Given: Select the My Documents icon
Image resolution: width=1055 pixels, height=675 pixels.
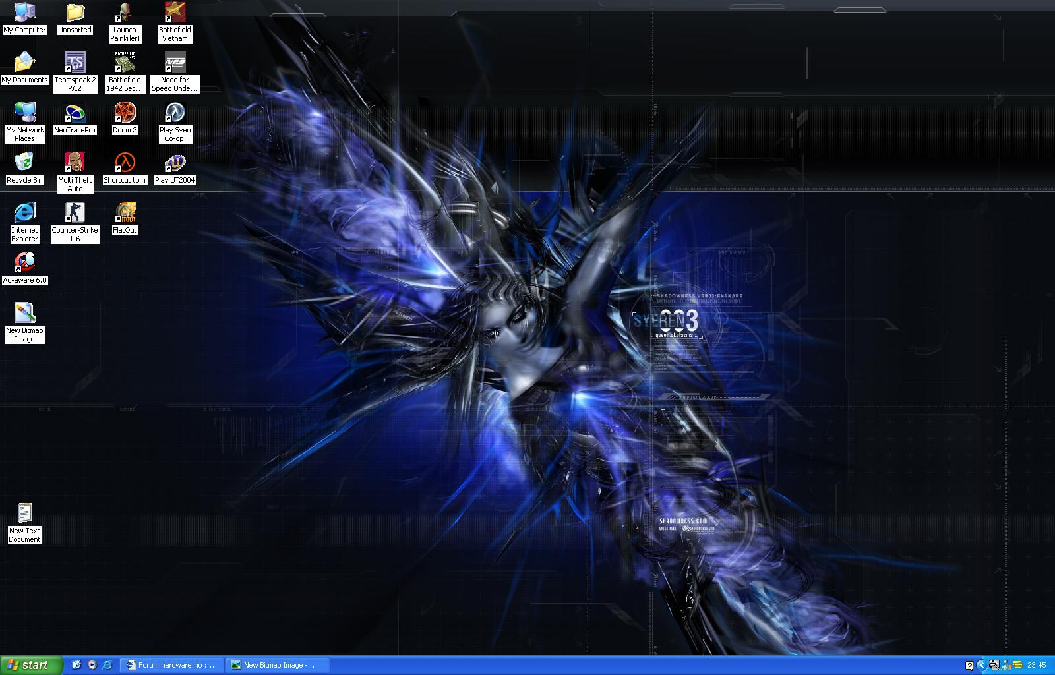Looking at the screenshot, I should tap(24, 68).
